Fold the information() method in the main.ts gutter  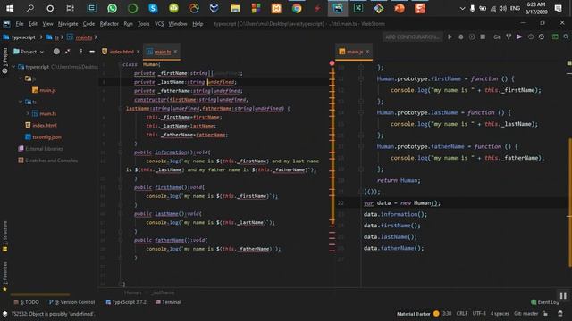(120, 152)
